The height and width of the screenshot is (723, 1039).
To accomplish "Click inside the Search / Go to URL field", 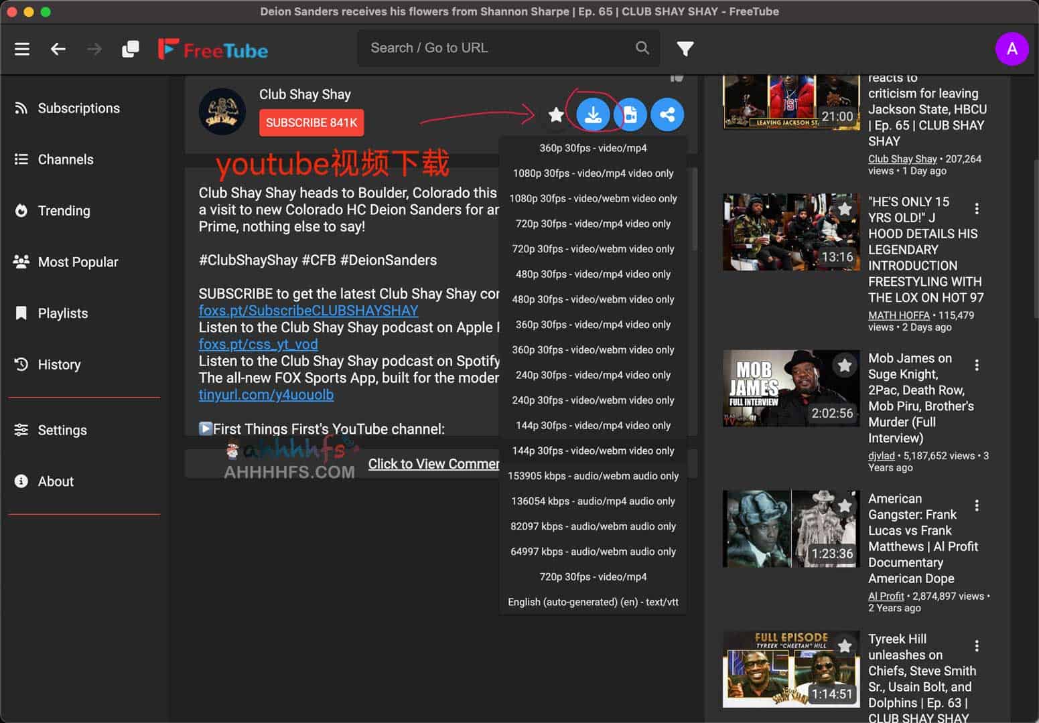I will pos(496,48).
